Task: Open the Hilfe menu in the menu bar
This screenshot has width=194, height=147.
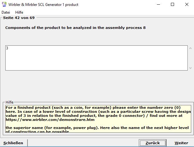Action: 19,12
